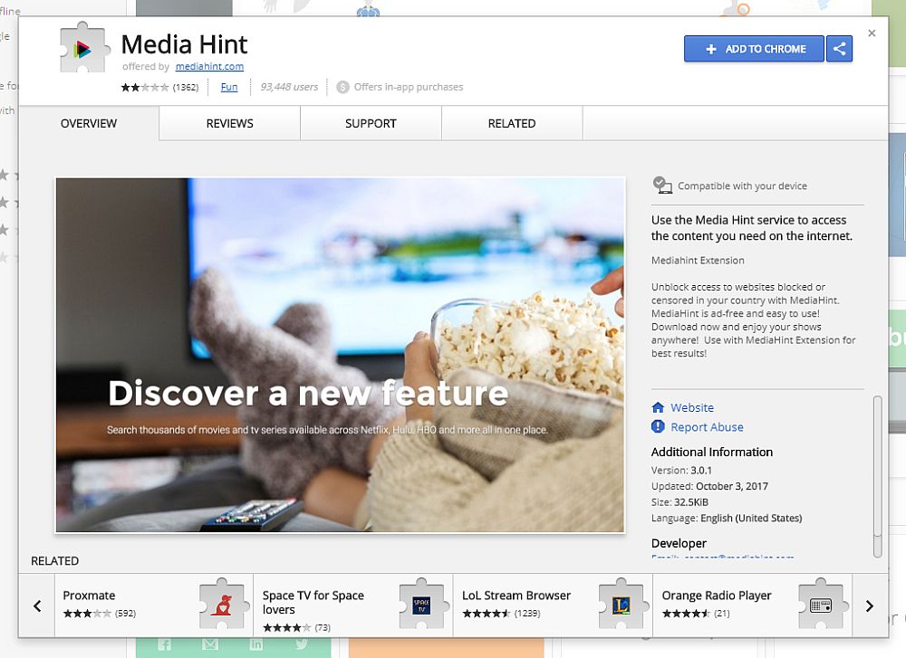The width and height of the screenshot is (906, 658).
Task: Show previous related extensions with left arrow
Action: click(37, 606)
